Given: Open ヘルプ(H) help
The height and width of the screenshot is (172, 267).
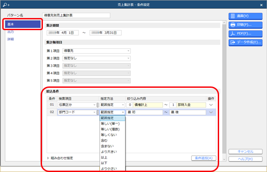Looking at the screenshot, I should pos(245,159).
